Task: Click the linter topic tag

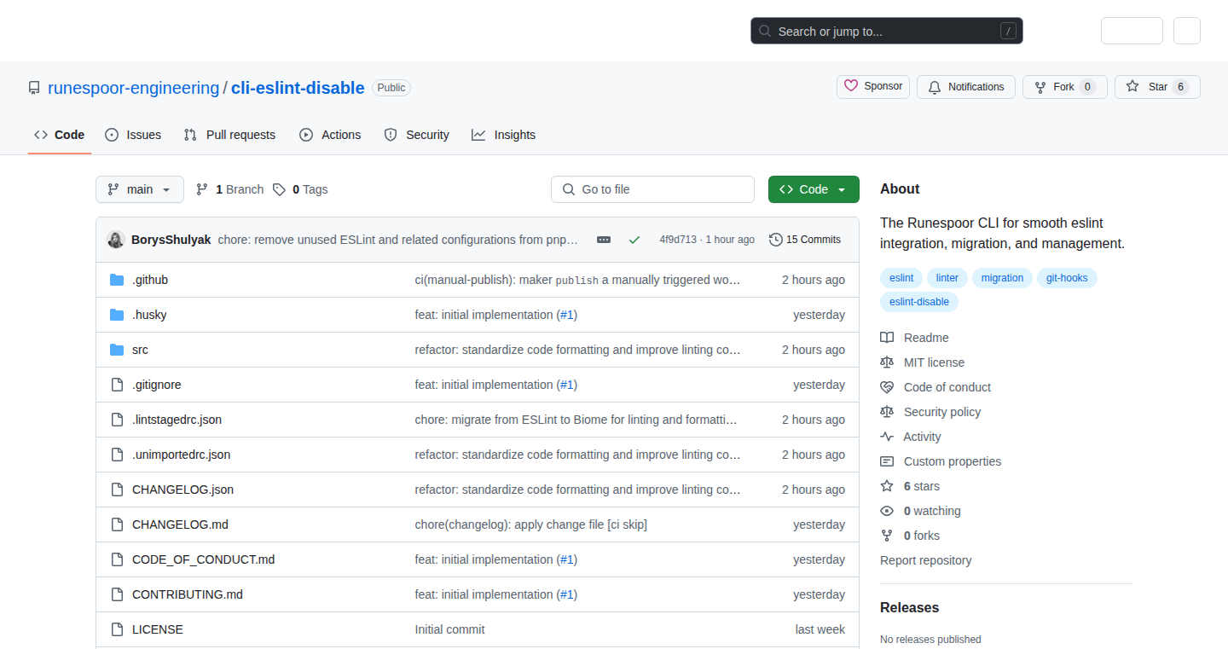Action: click(947, 278)
